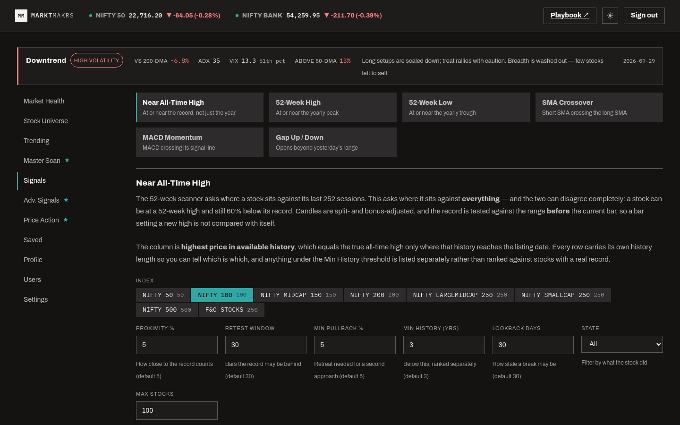The width and height of the screenshot is (680, 425).
Task: Open the State dropdown showing All
Action: tap(622, 344)
